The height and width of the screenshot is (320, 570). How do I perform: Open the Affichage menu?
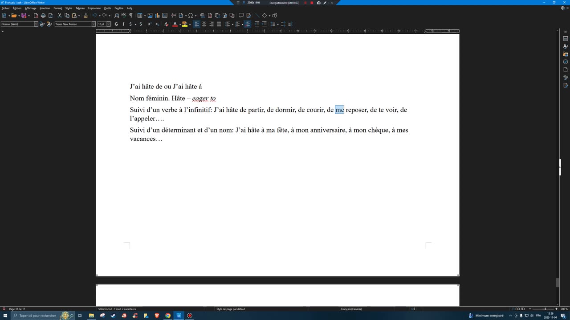[31, 8]
